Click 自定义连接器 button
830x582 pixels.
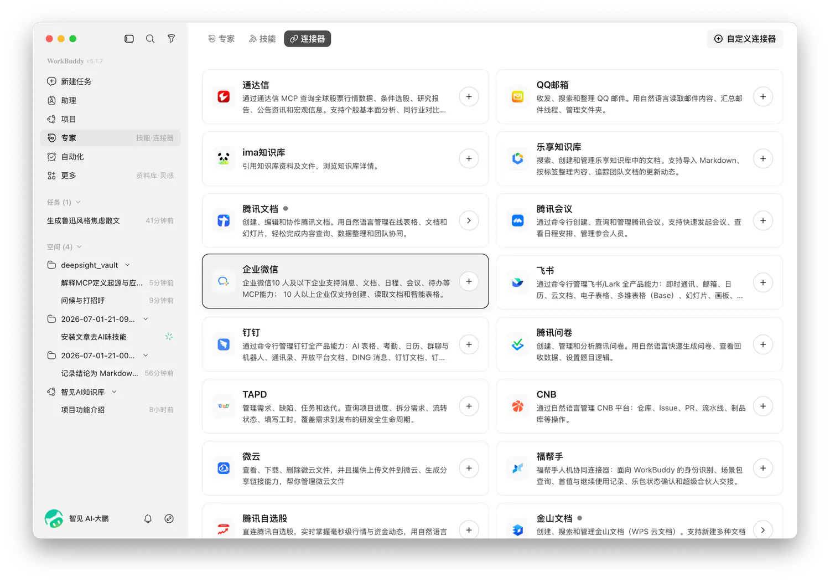[745, 39]
